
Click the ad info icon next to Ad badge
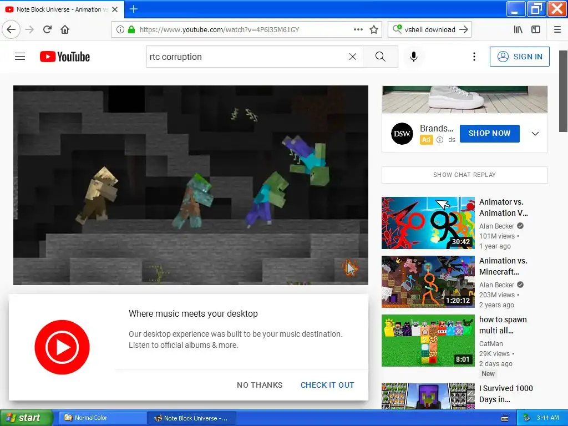click(x=440, y=140)
